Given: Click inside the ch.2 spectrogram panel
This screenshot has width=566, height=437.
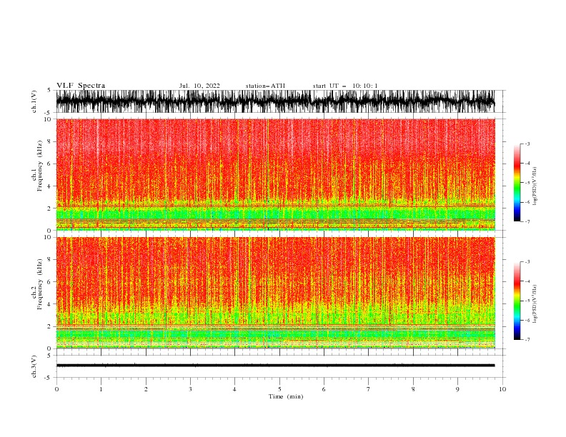Looking at the screenshot, I should coord(275,293).
